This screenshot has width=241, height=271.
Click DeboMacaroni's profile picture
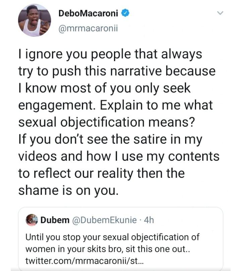pos(34,20)
